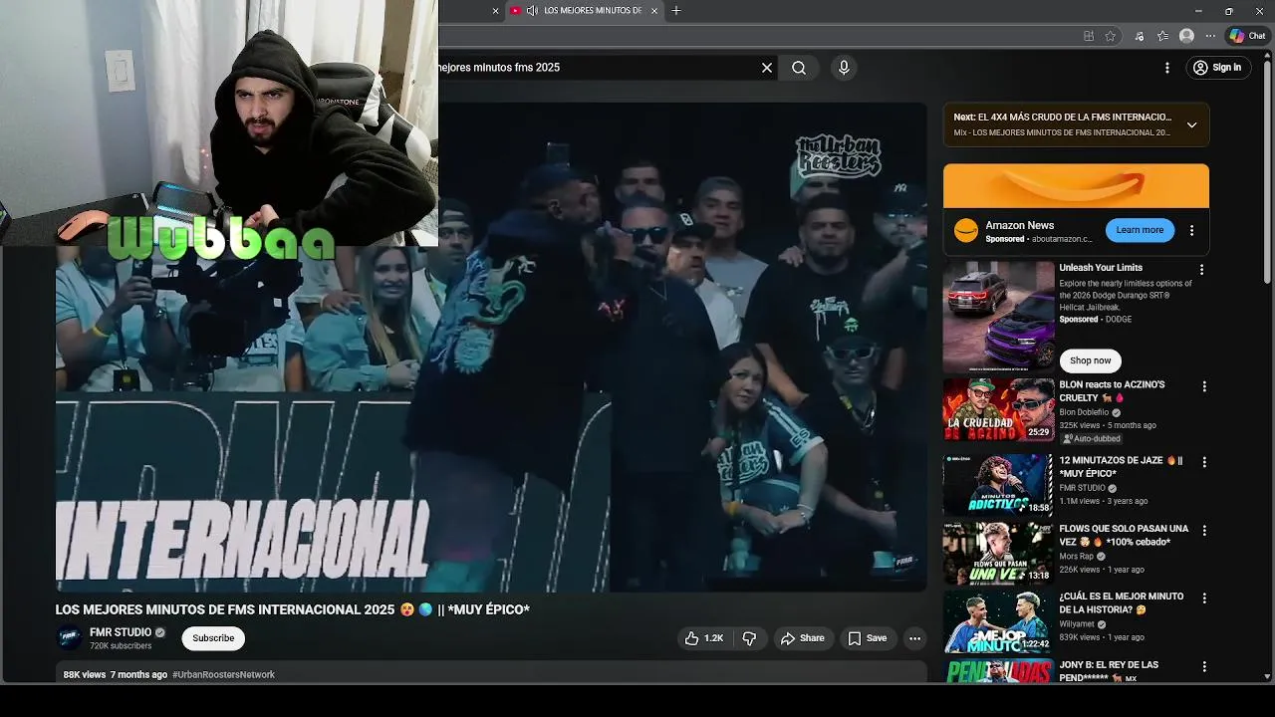Mute the tab via speaker icon

coord(532,10)
